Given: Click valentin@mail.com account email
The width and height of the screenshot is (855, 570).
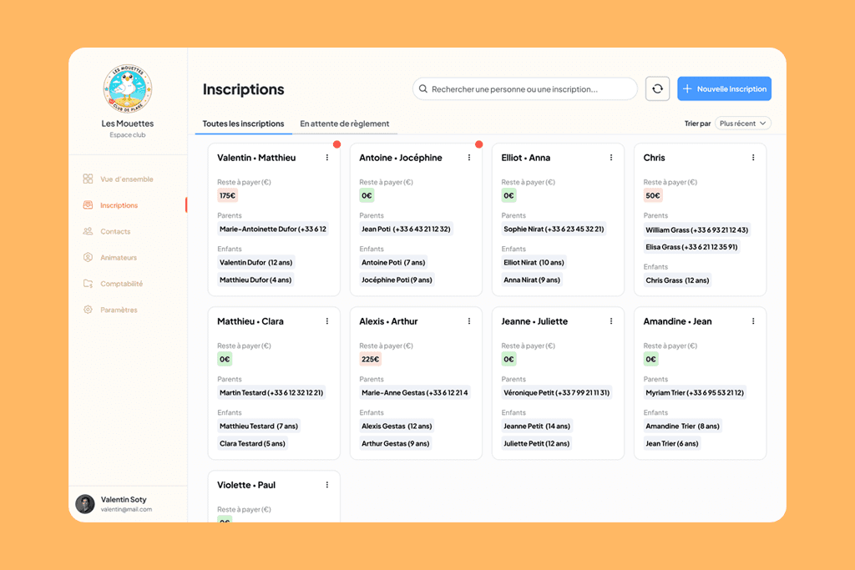Looking at the screenshot, I should tap(126, 510).
